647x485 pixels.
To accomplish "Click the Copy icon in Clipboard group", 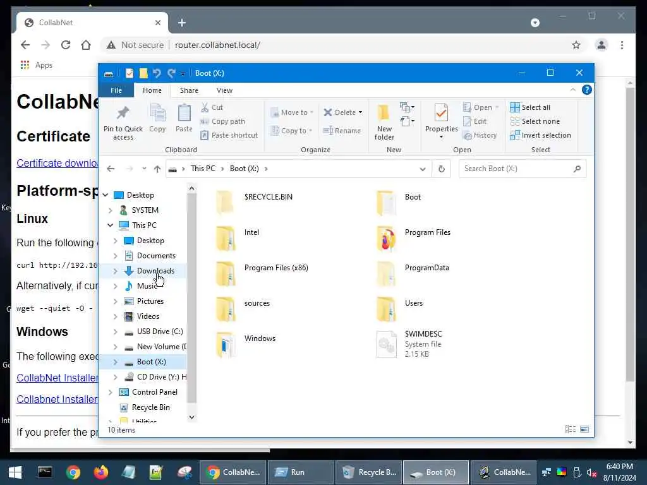I will [157, 114].
